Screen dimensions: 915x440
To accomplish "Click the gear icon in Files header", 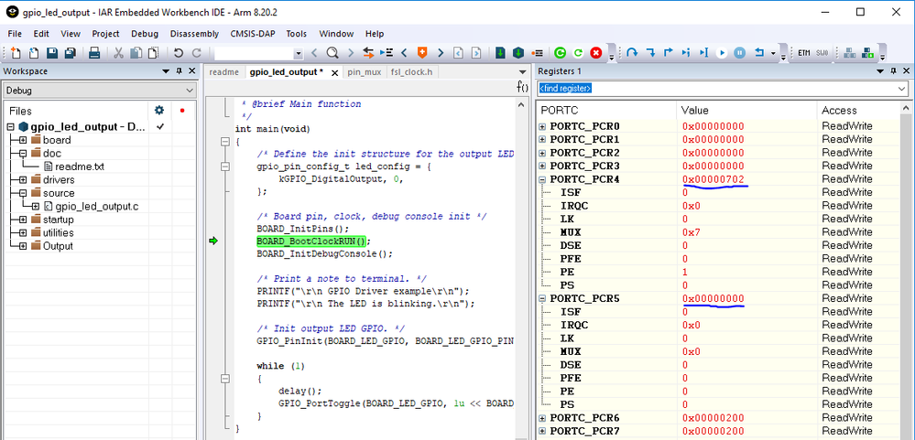I will 158,110.
